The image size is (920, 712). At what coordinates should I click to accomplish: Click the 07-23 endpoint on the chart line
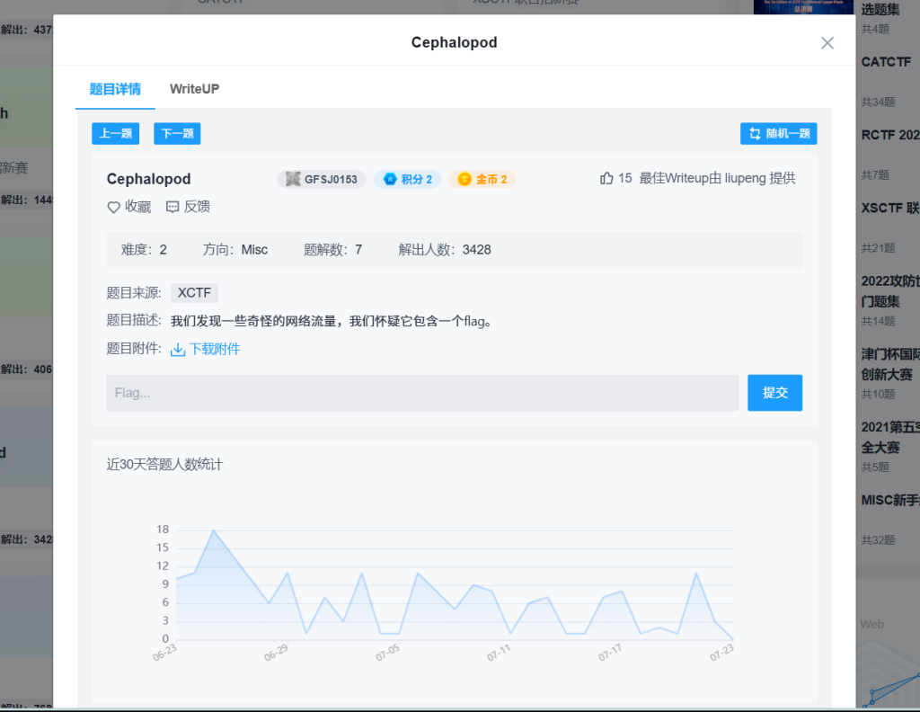(733, 639)
